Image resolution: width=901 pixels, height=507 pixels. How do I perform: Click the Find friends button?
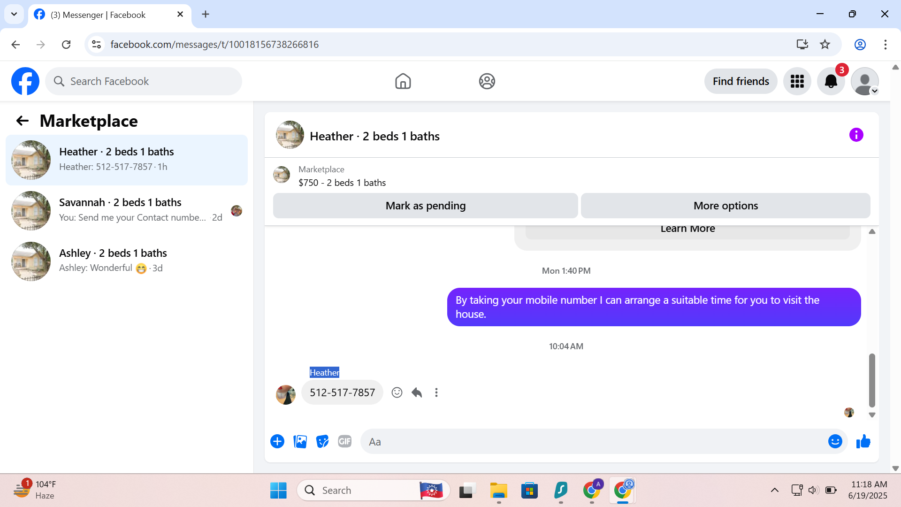point(741,81)
